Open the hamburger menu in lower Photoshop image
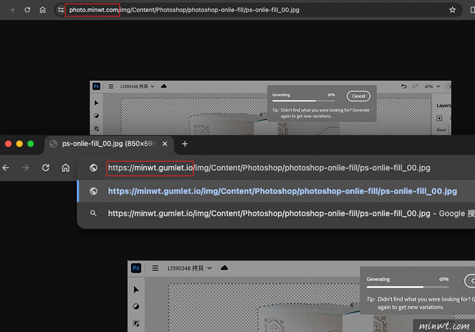The width and height of the screenshot is (475, 332). coord(155,268)
